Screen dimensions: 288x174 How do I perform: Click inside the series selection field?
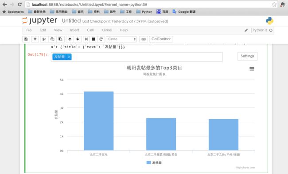pyautogui.click(x=137, y=57)
